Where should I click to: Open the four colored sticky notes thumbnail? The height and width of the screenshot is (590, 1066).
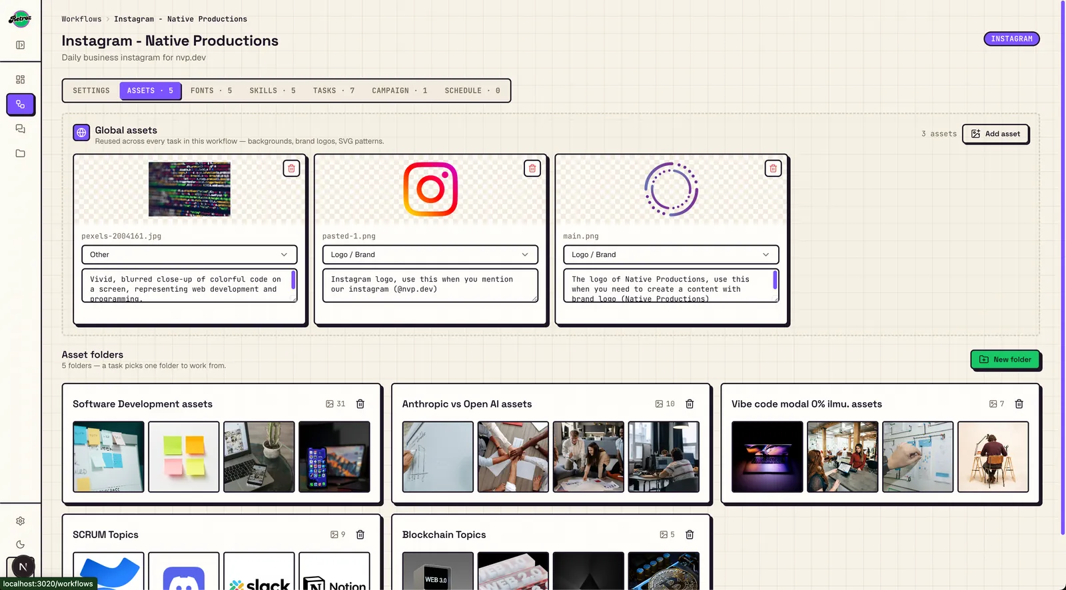tap(184, 457)
